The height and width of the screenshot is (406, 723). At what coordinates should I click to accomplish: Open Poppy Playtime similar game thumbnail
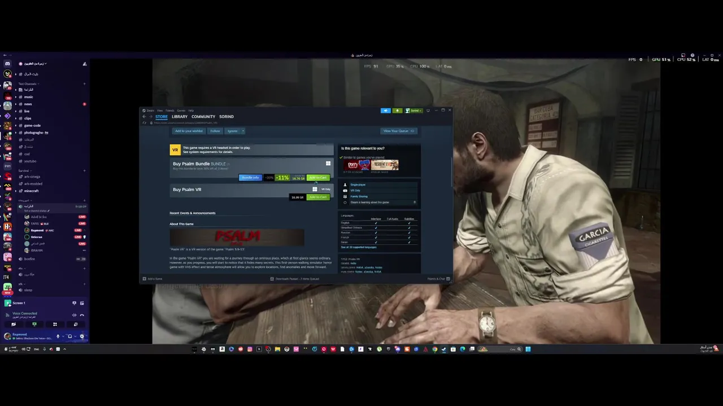pyautogui.click(x=357, y=165)
